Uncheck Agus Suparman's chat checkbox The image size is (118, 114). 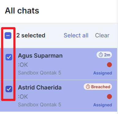9,57
